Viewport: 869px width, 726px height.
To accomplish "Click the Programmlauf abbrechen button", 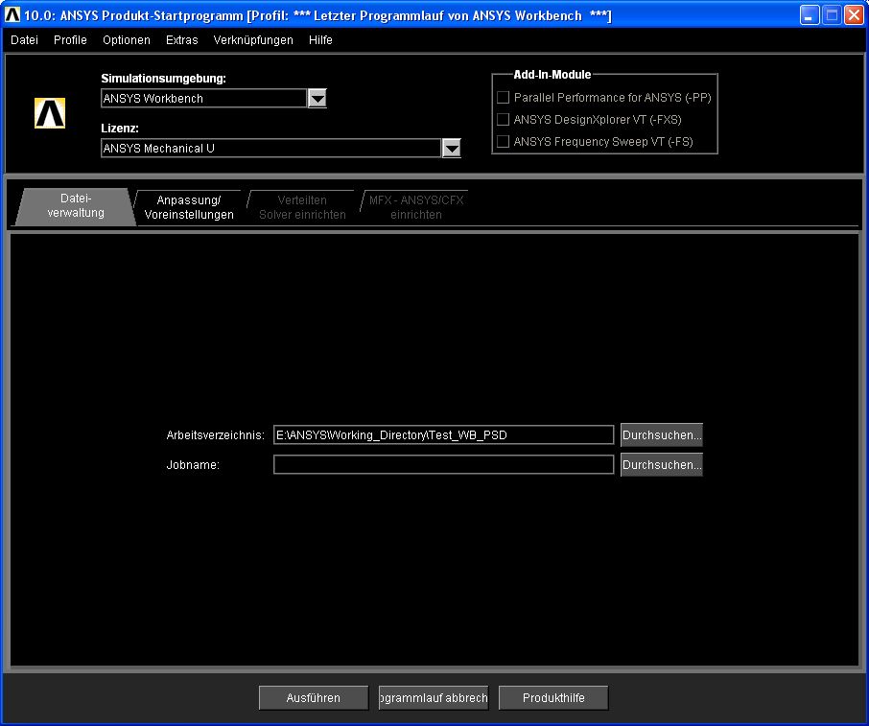I will (x=434, y=698).
